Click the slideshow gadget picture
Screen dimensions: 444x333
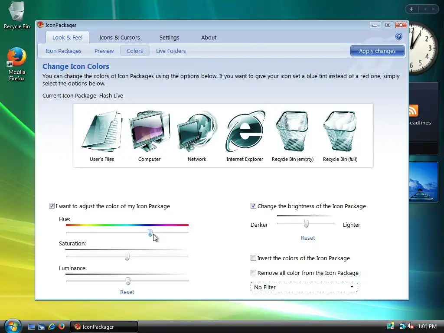tap(424, 182)
